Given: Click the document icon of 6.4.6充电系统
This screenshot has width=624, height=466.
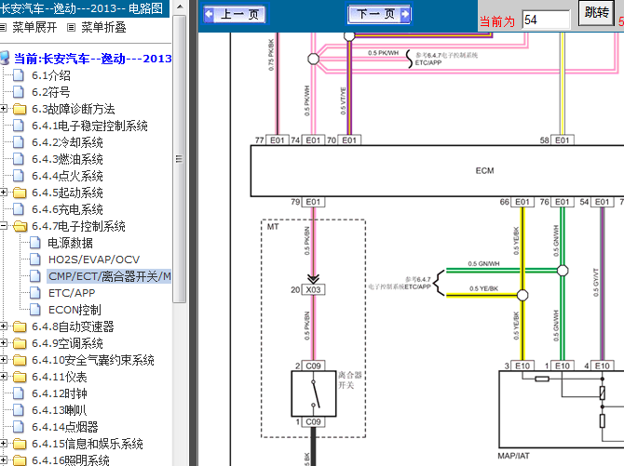Looking at the screenshot, I should [19, 208].
